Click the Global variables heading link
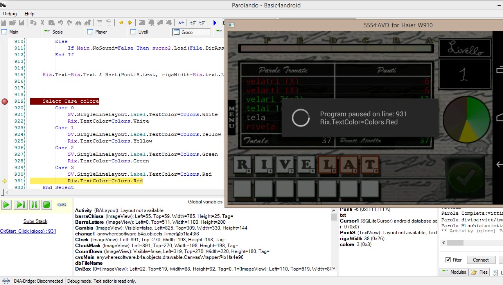 (205, 202)
